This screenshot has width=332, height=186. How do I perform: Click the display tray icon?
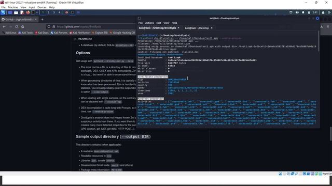click(x=291, y=12)
